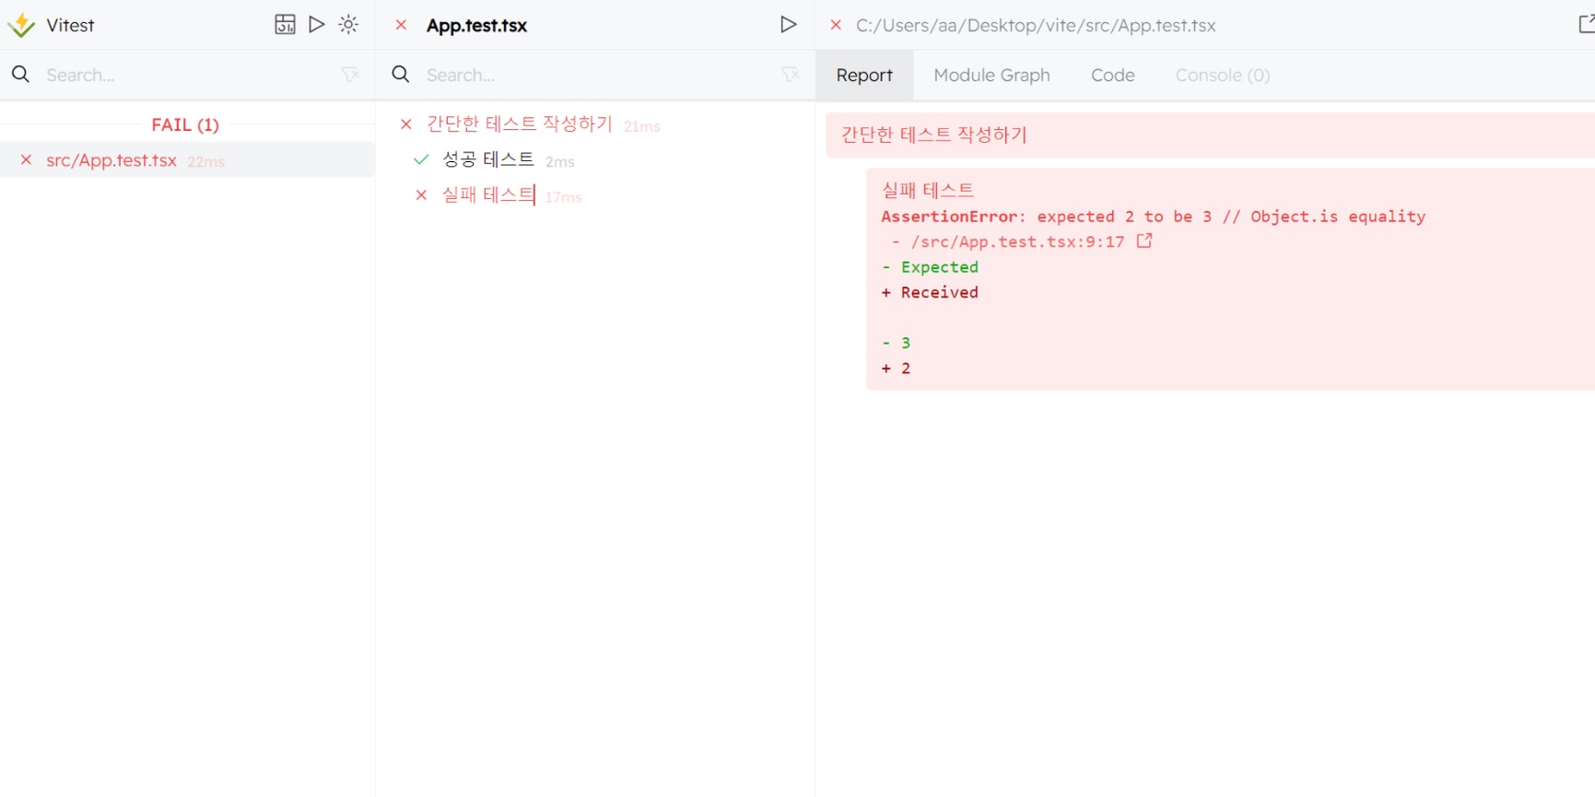Image resolution: width=1595 pixels, height=797 pixels.
Task: Click the external open icon next to App.test.tsx:9:17
Action: coord(1144,241)
